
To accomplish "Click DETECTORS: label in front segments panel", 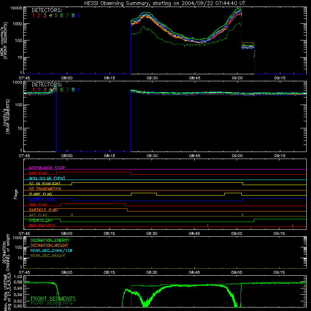I will [47, 10].
